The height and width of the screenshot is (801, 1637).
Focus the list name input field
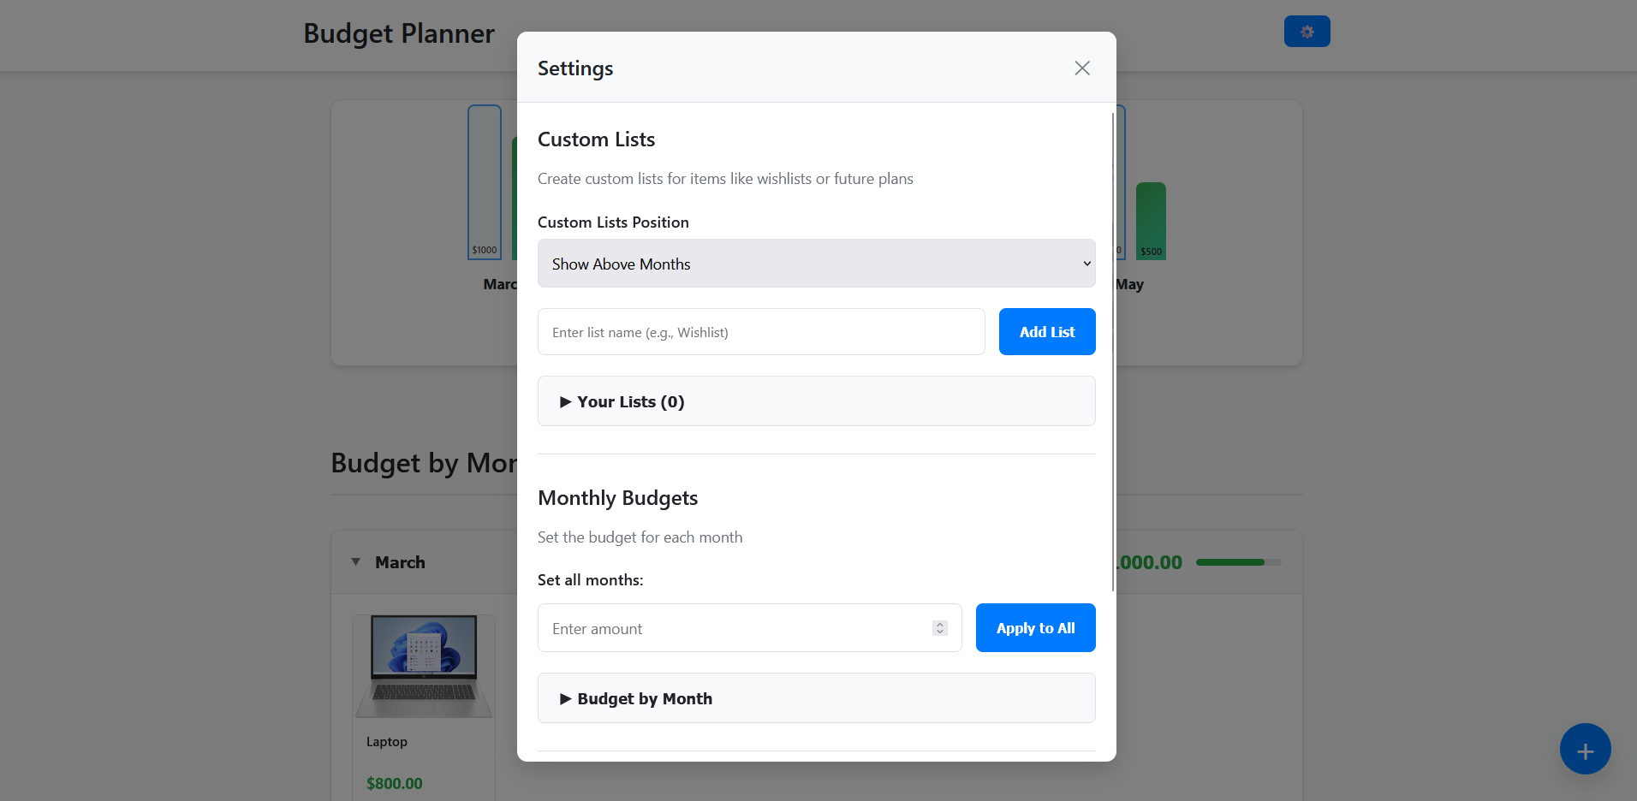pos(761,332)
